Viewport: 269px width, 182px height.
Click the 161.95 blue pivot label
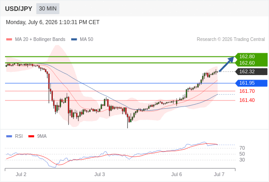(x=252, y=83)
